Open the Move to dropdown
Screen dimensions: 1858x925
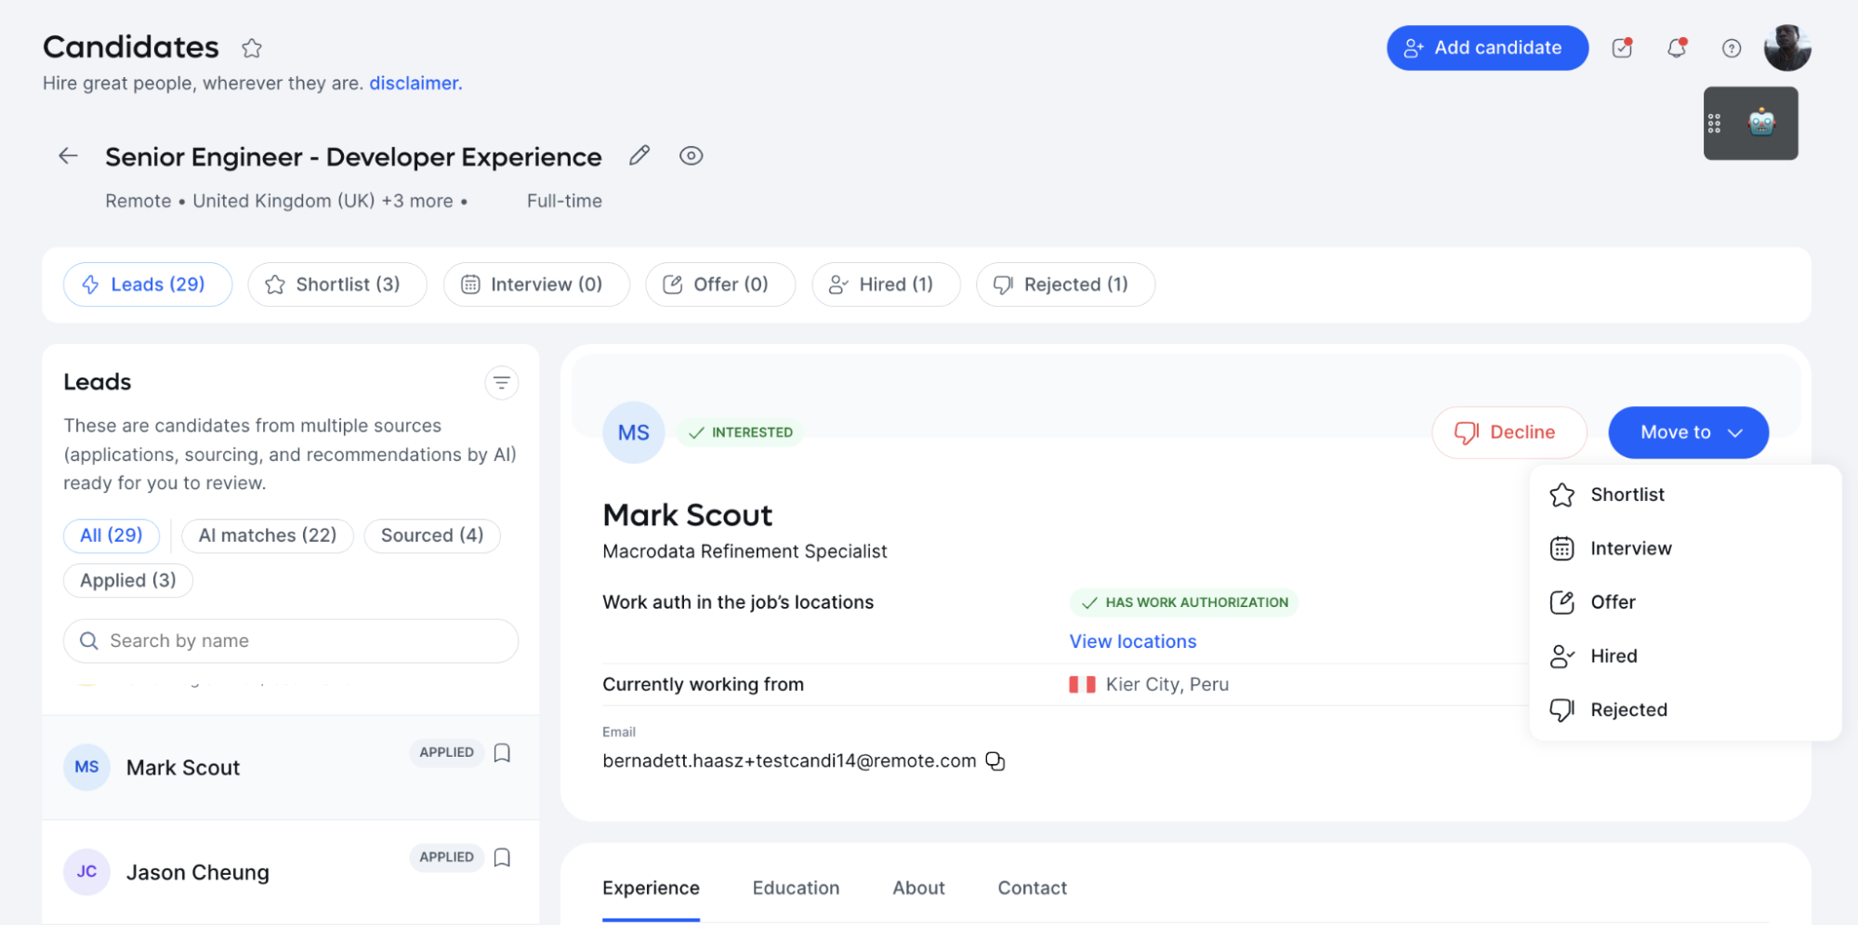(1687, 432)
